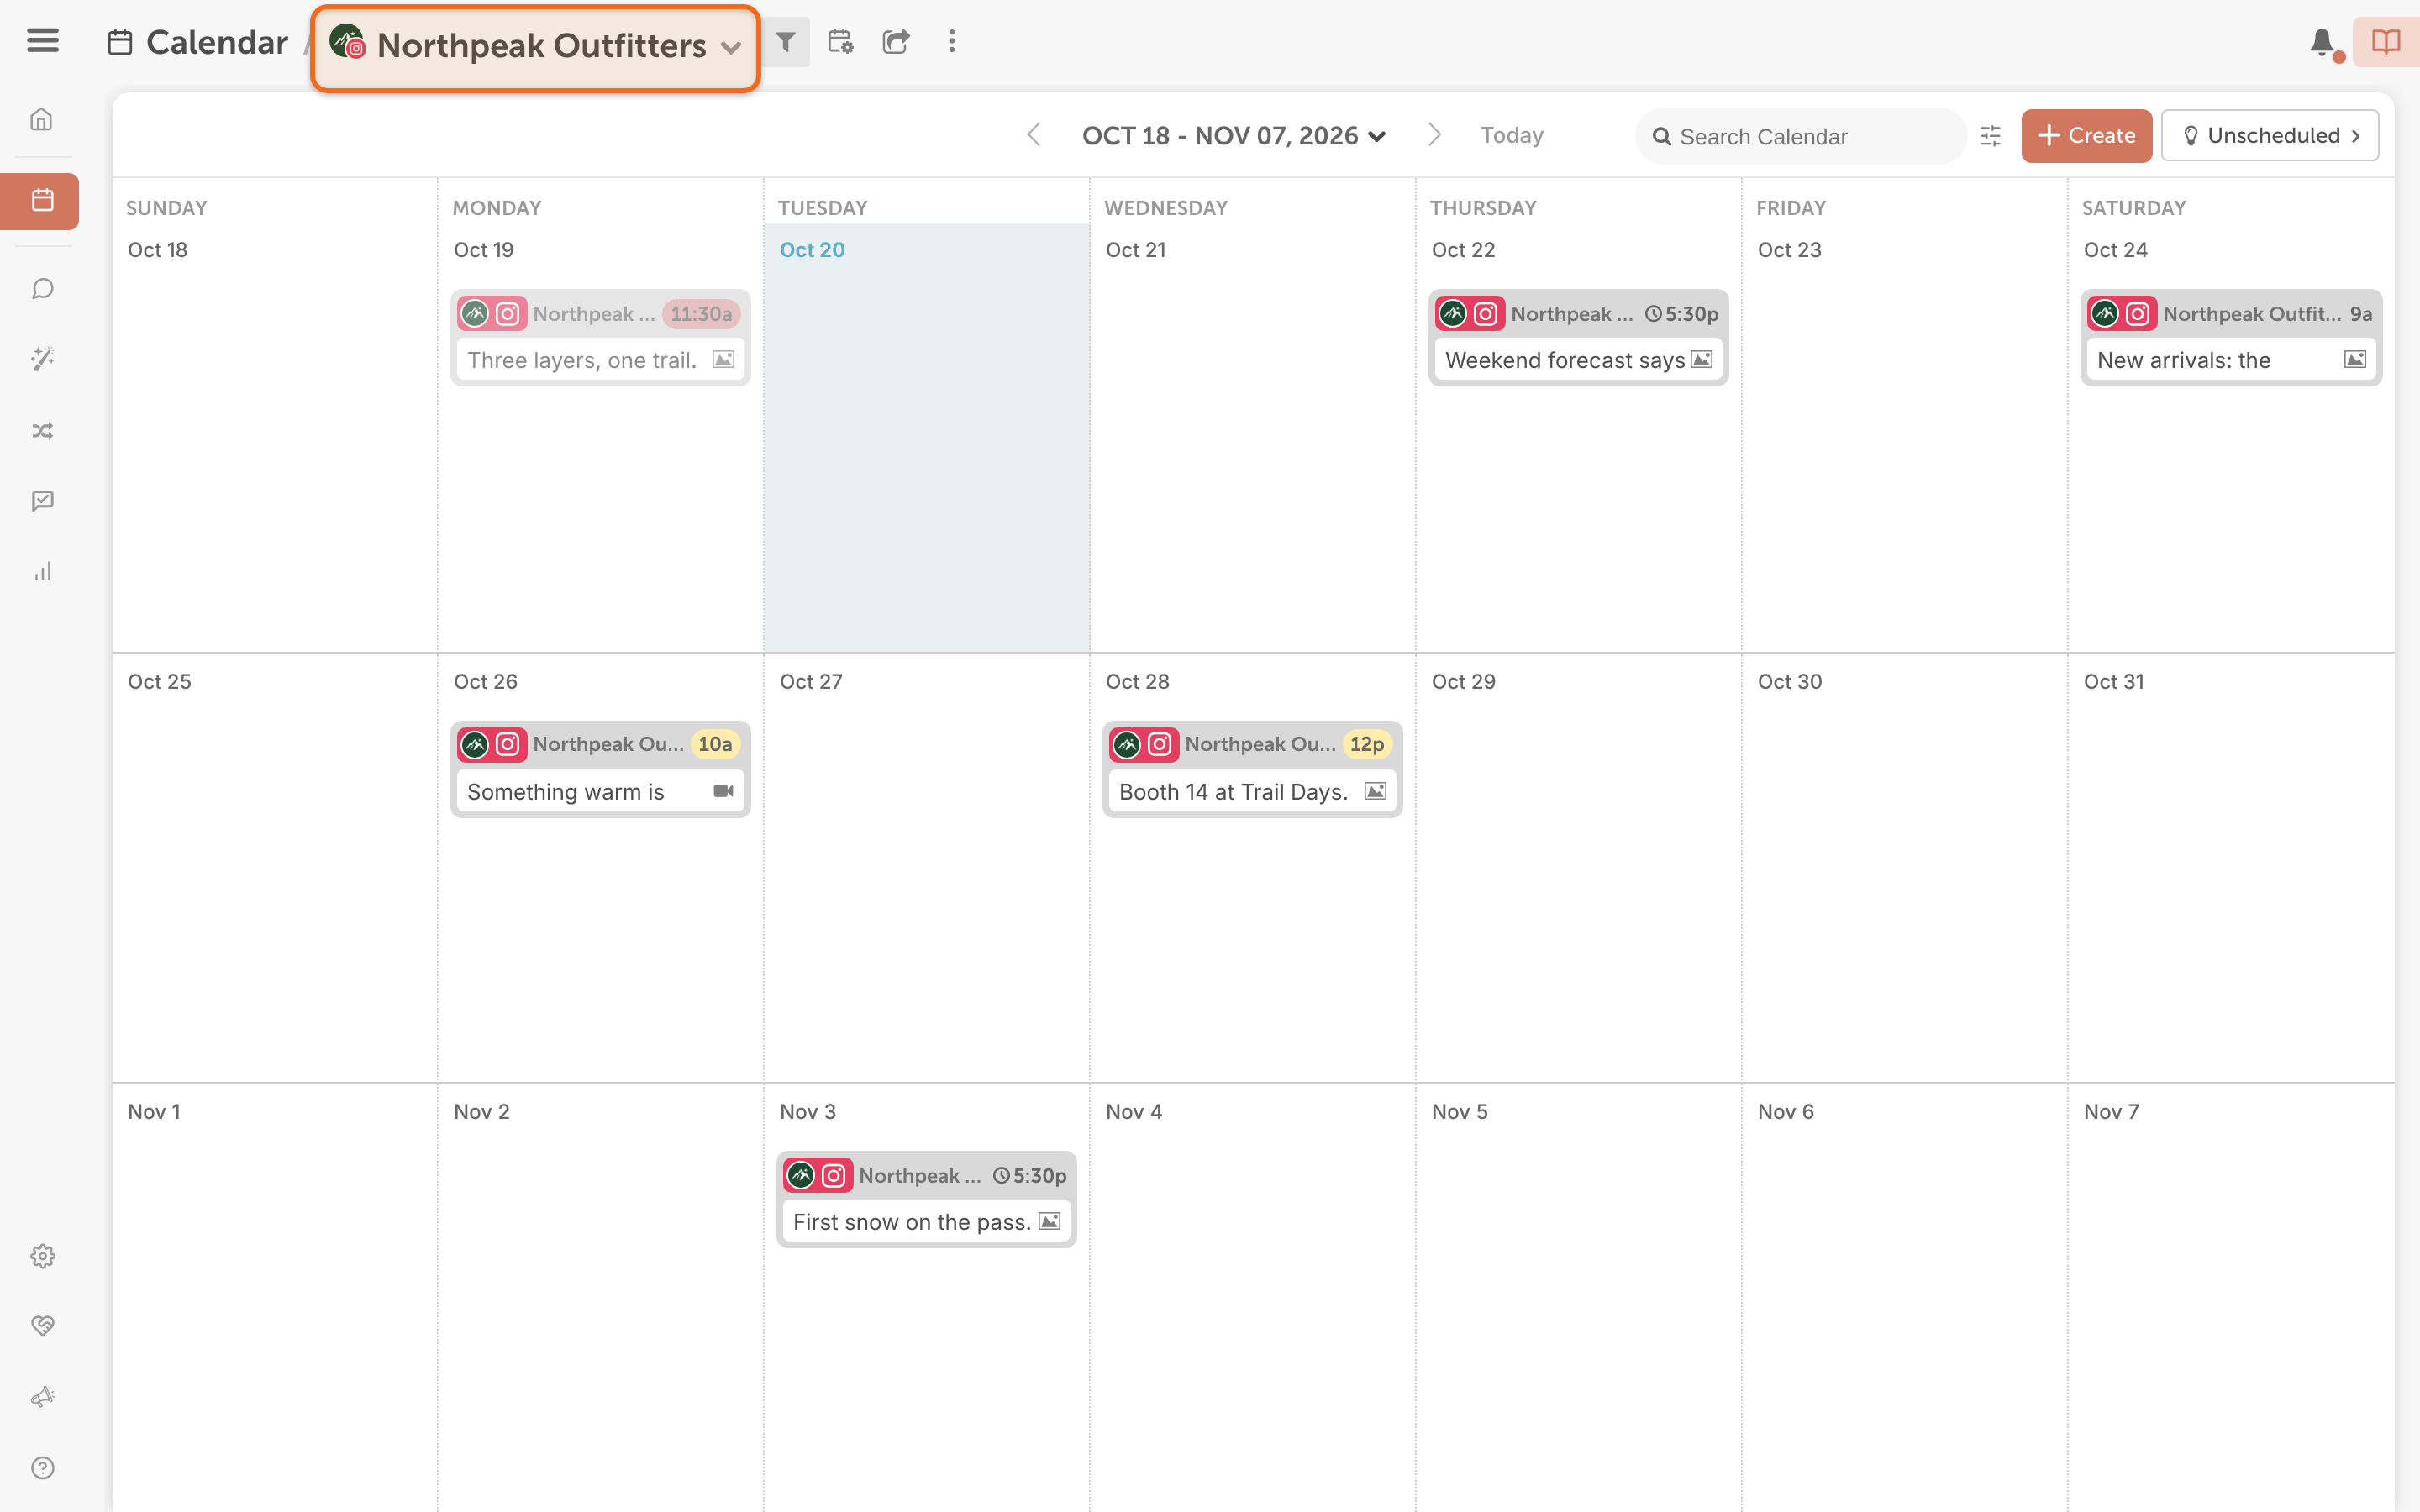Image resolution: width=2420 pixels, height=1512 pixels.
Task: Open the 'Weekend forecast says' post
Action: (1578, 337)
